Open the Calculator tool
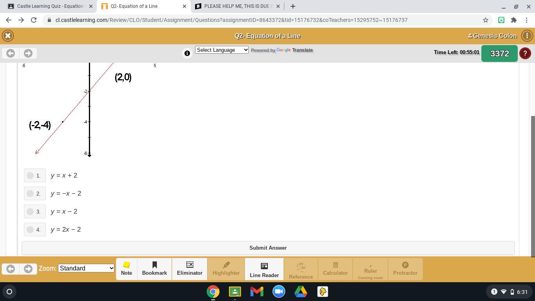The height and width of the screenshot is (301, 535). [x=335, y=269]
